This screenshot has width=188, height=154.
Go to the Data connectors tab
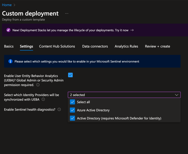95,47
